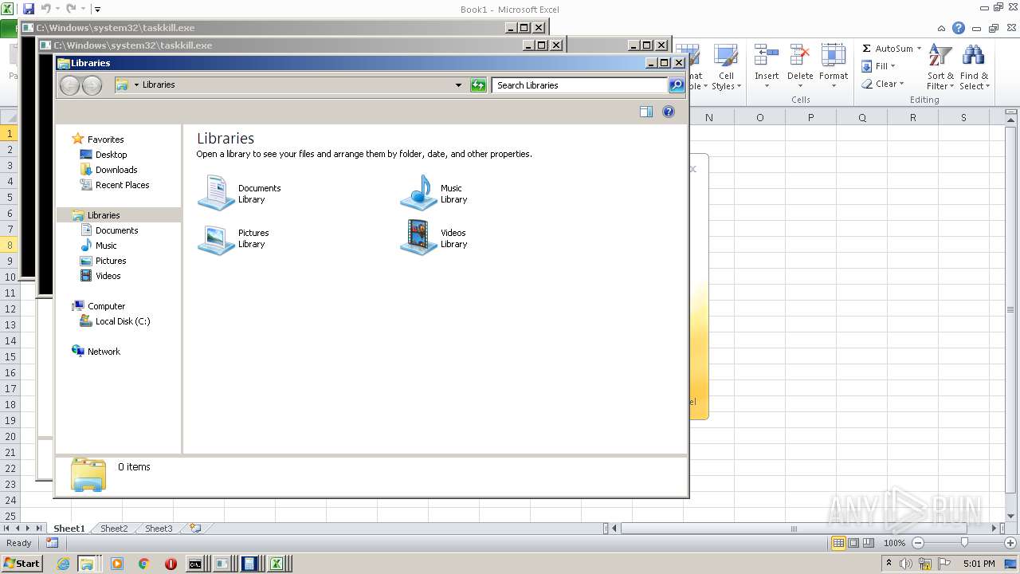Click the green refresh button in address bar
This screenshot has width=1020, height=574.
(x=478, y=85)
